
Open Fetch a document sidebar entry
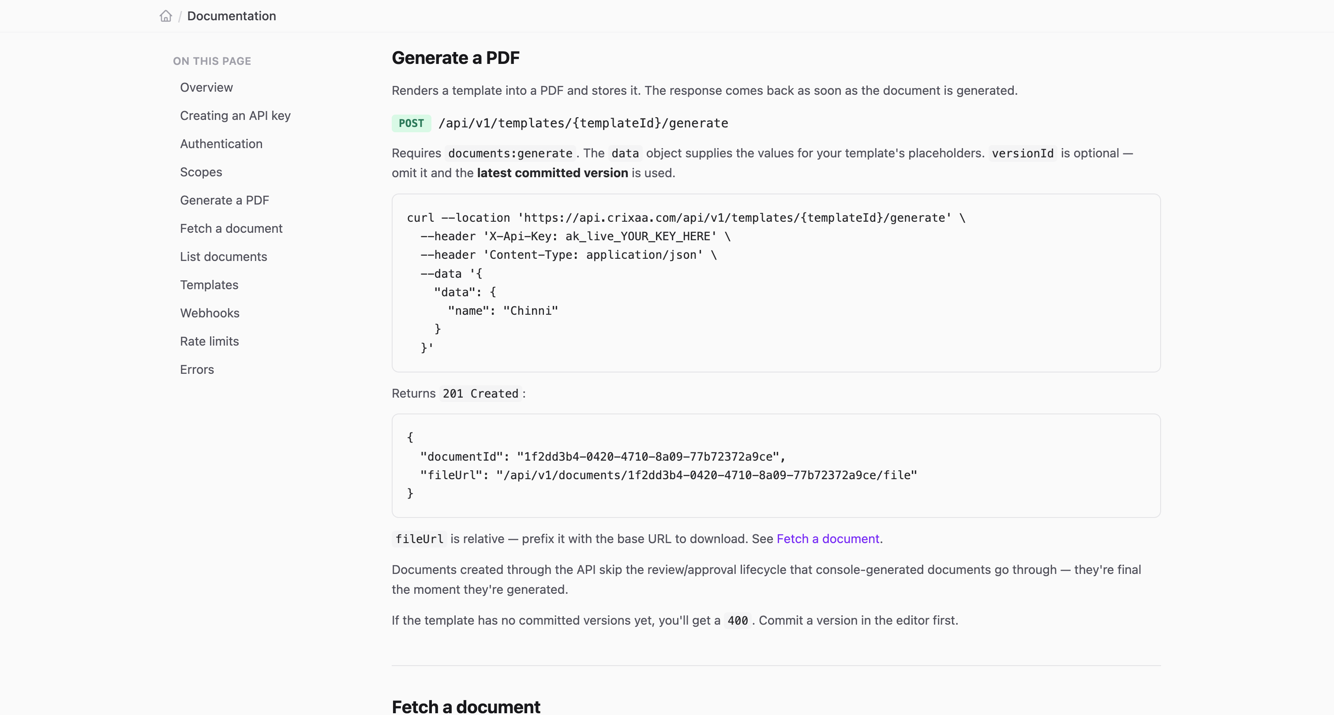pyautogui.click(x=231, y=229)
